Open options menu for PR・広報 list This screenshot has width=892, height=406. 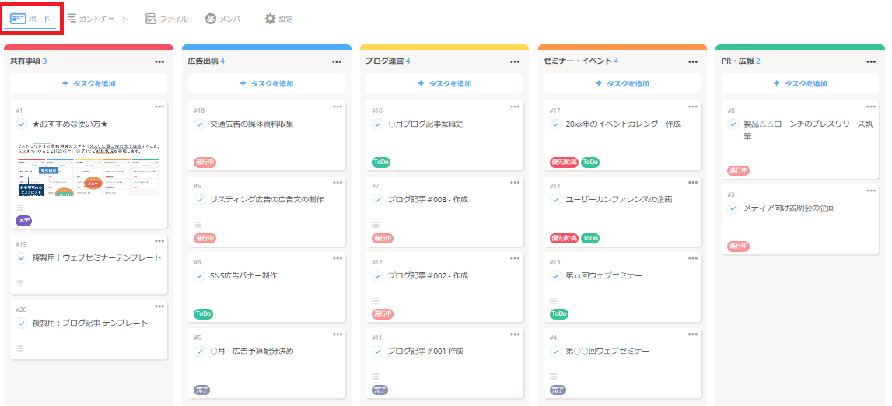pos(870,61)
